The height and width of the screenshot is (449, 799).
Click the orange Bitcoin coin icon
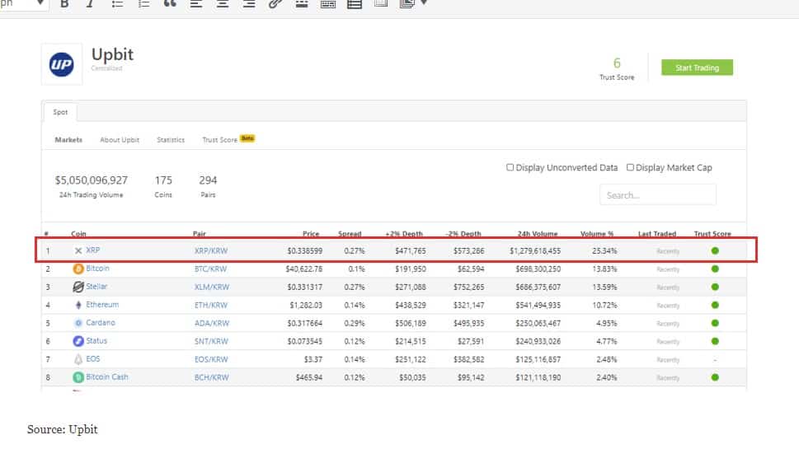tap(78, 269)
